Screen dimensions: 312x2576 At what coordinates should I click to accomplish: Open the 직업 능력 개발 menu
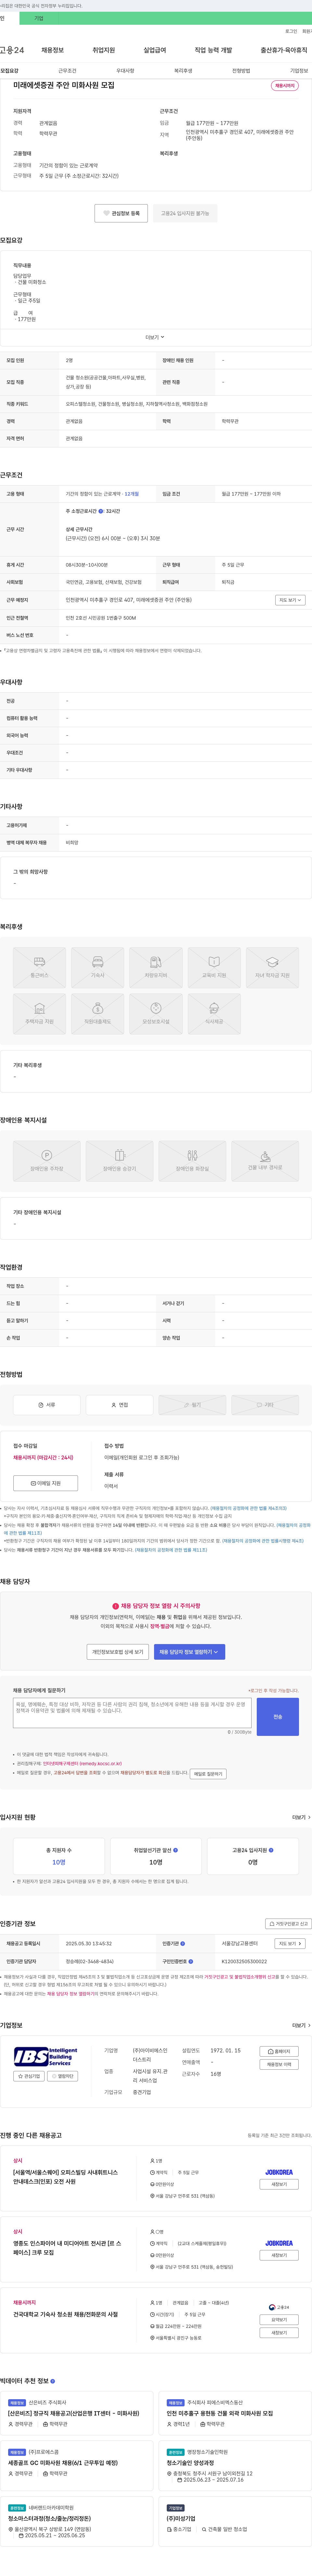[213, 50]
